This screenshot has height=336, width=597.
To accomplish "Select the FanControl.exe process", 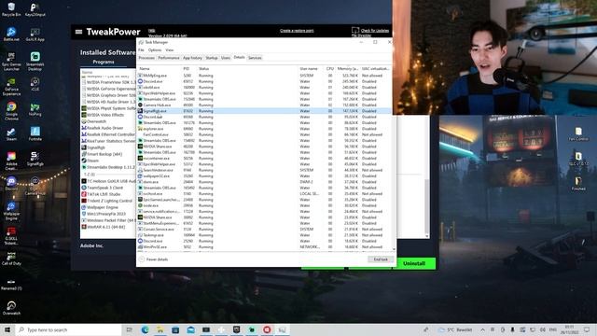I will [x=264, y=134].
